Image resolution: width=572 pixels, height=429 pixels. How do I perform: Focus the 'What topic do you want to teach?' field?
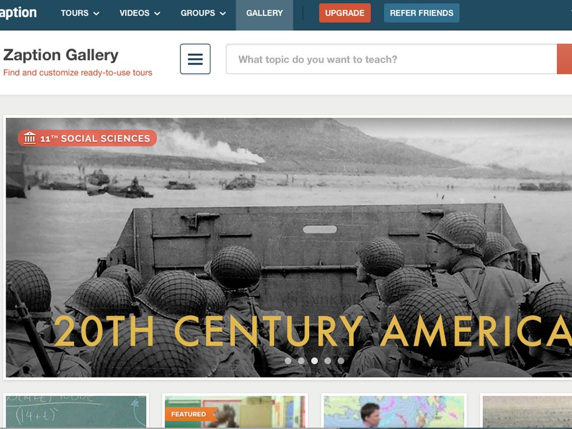(x=392, y=59)
